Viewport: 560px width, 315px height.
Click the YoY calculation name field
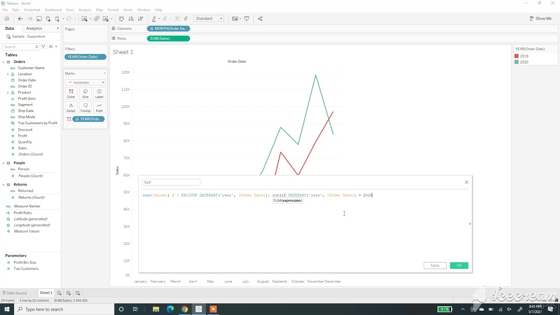pos(171,182)
